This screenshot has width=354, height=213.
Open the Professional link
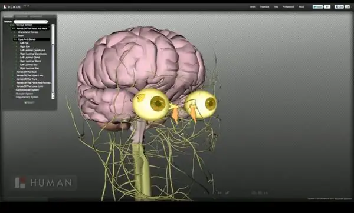coord(289,7)
